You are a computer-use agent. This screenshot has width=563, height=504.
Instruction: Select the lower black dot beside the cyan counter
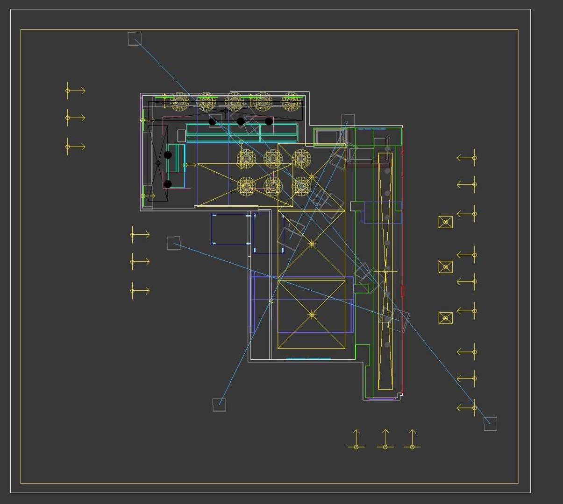(x=168, y=184)
